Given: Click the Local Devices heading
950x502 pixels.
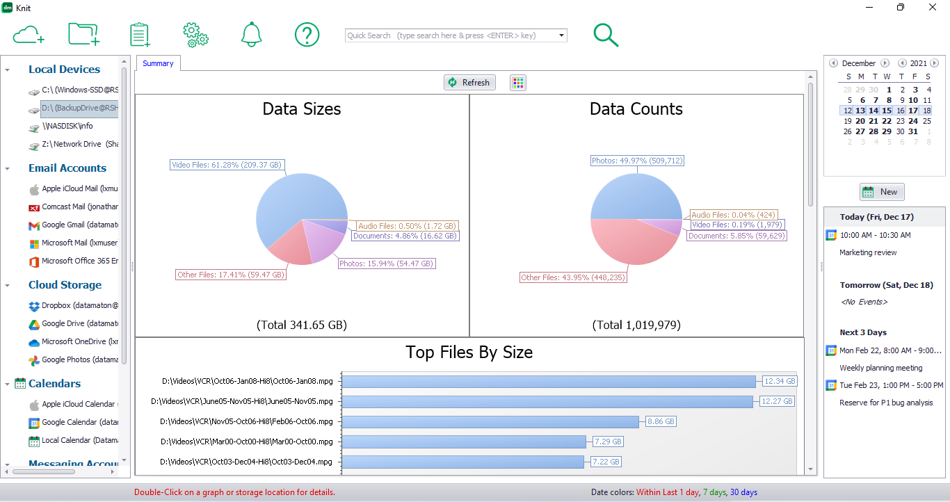Looking at the screenshot, I should [64, 70].
